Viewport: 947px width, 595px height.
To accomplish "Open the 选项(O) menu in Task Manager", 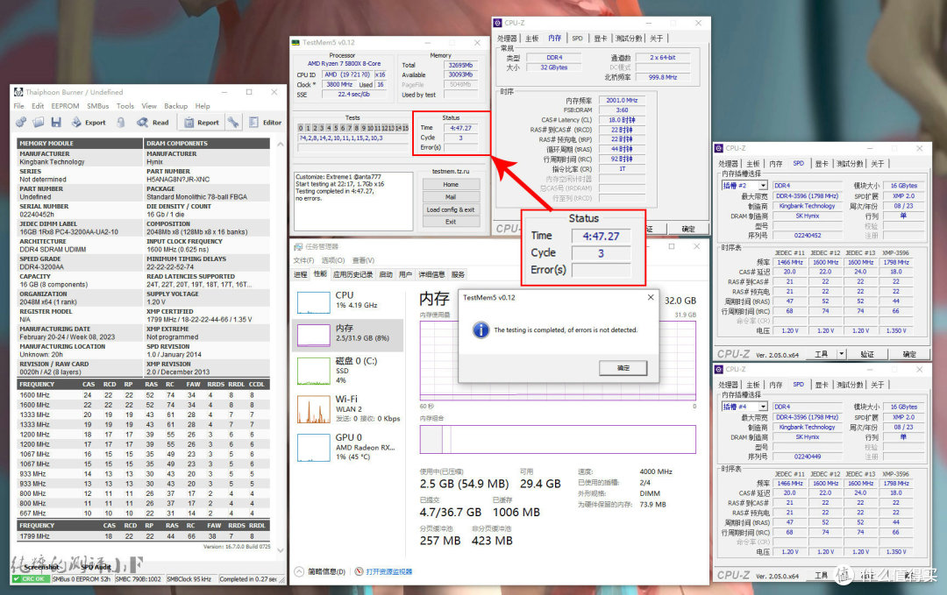I will 333,260.
